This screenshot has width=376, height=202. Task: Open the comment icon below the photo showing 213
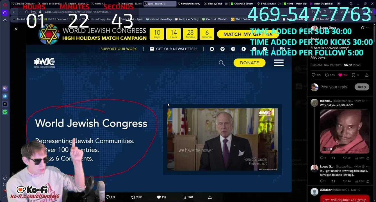[110, 197]
